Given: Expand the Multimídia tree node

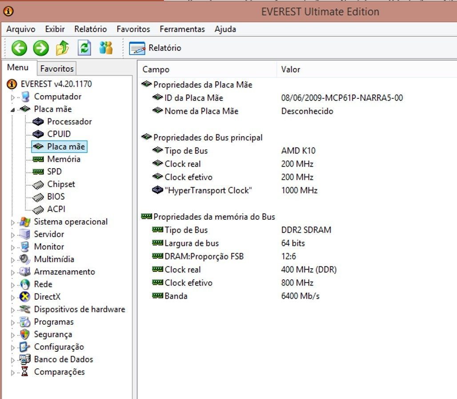Looking at the screenshot, I should [12, 260].
